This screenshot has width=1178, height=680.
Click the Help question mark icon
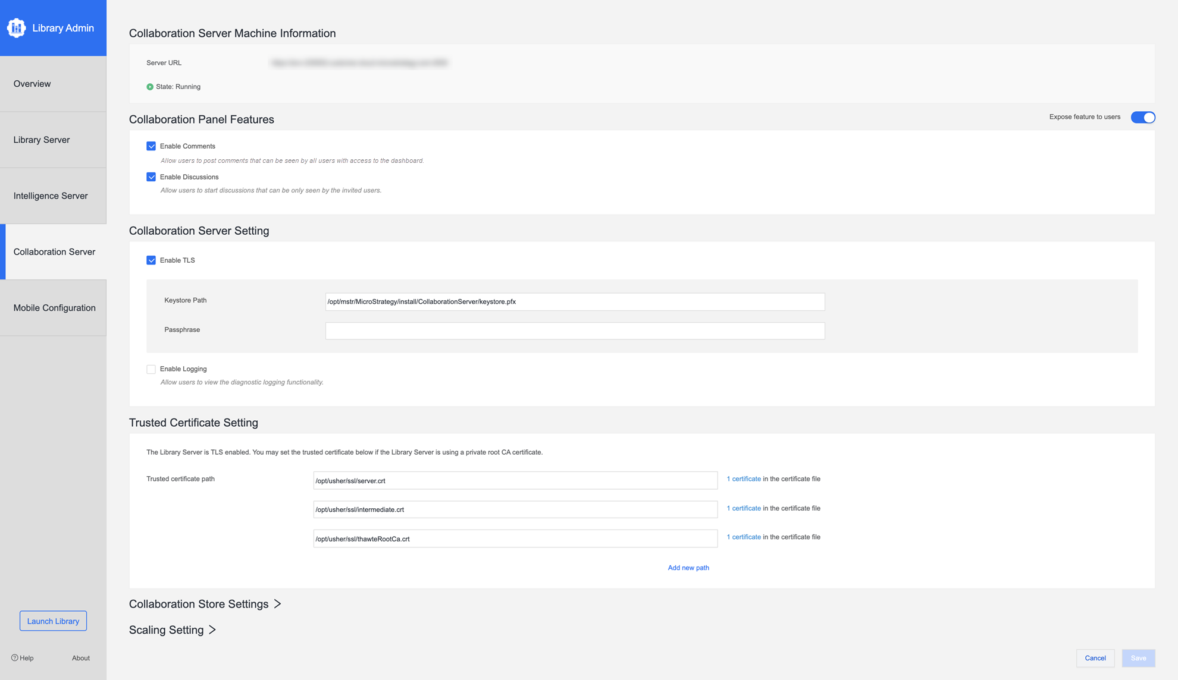point(15,658)
